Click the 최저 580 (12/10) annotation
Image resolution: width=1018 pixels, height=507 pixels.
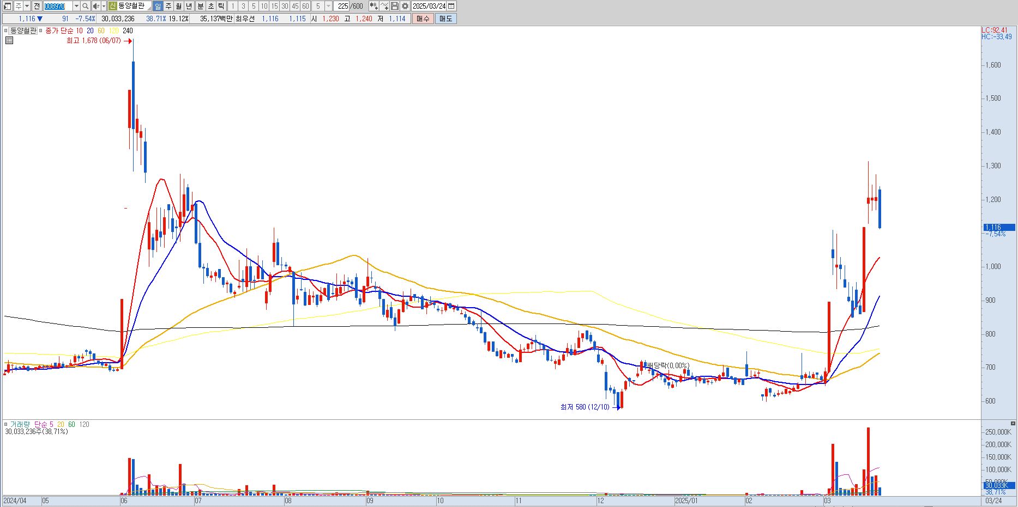[585, 407]
